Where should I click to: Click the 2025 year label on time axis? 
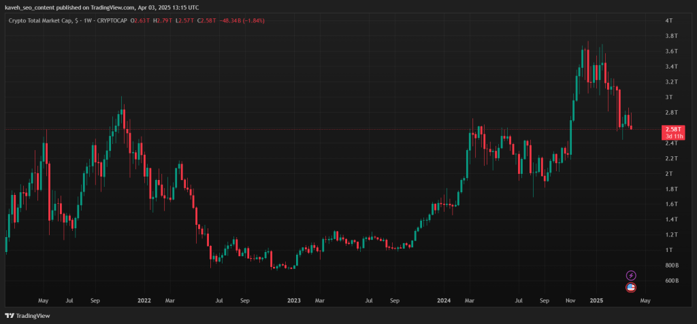[596, 300]
